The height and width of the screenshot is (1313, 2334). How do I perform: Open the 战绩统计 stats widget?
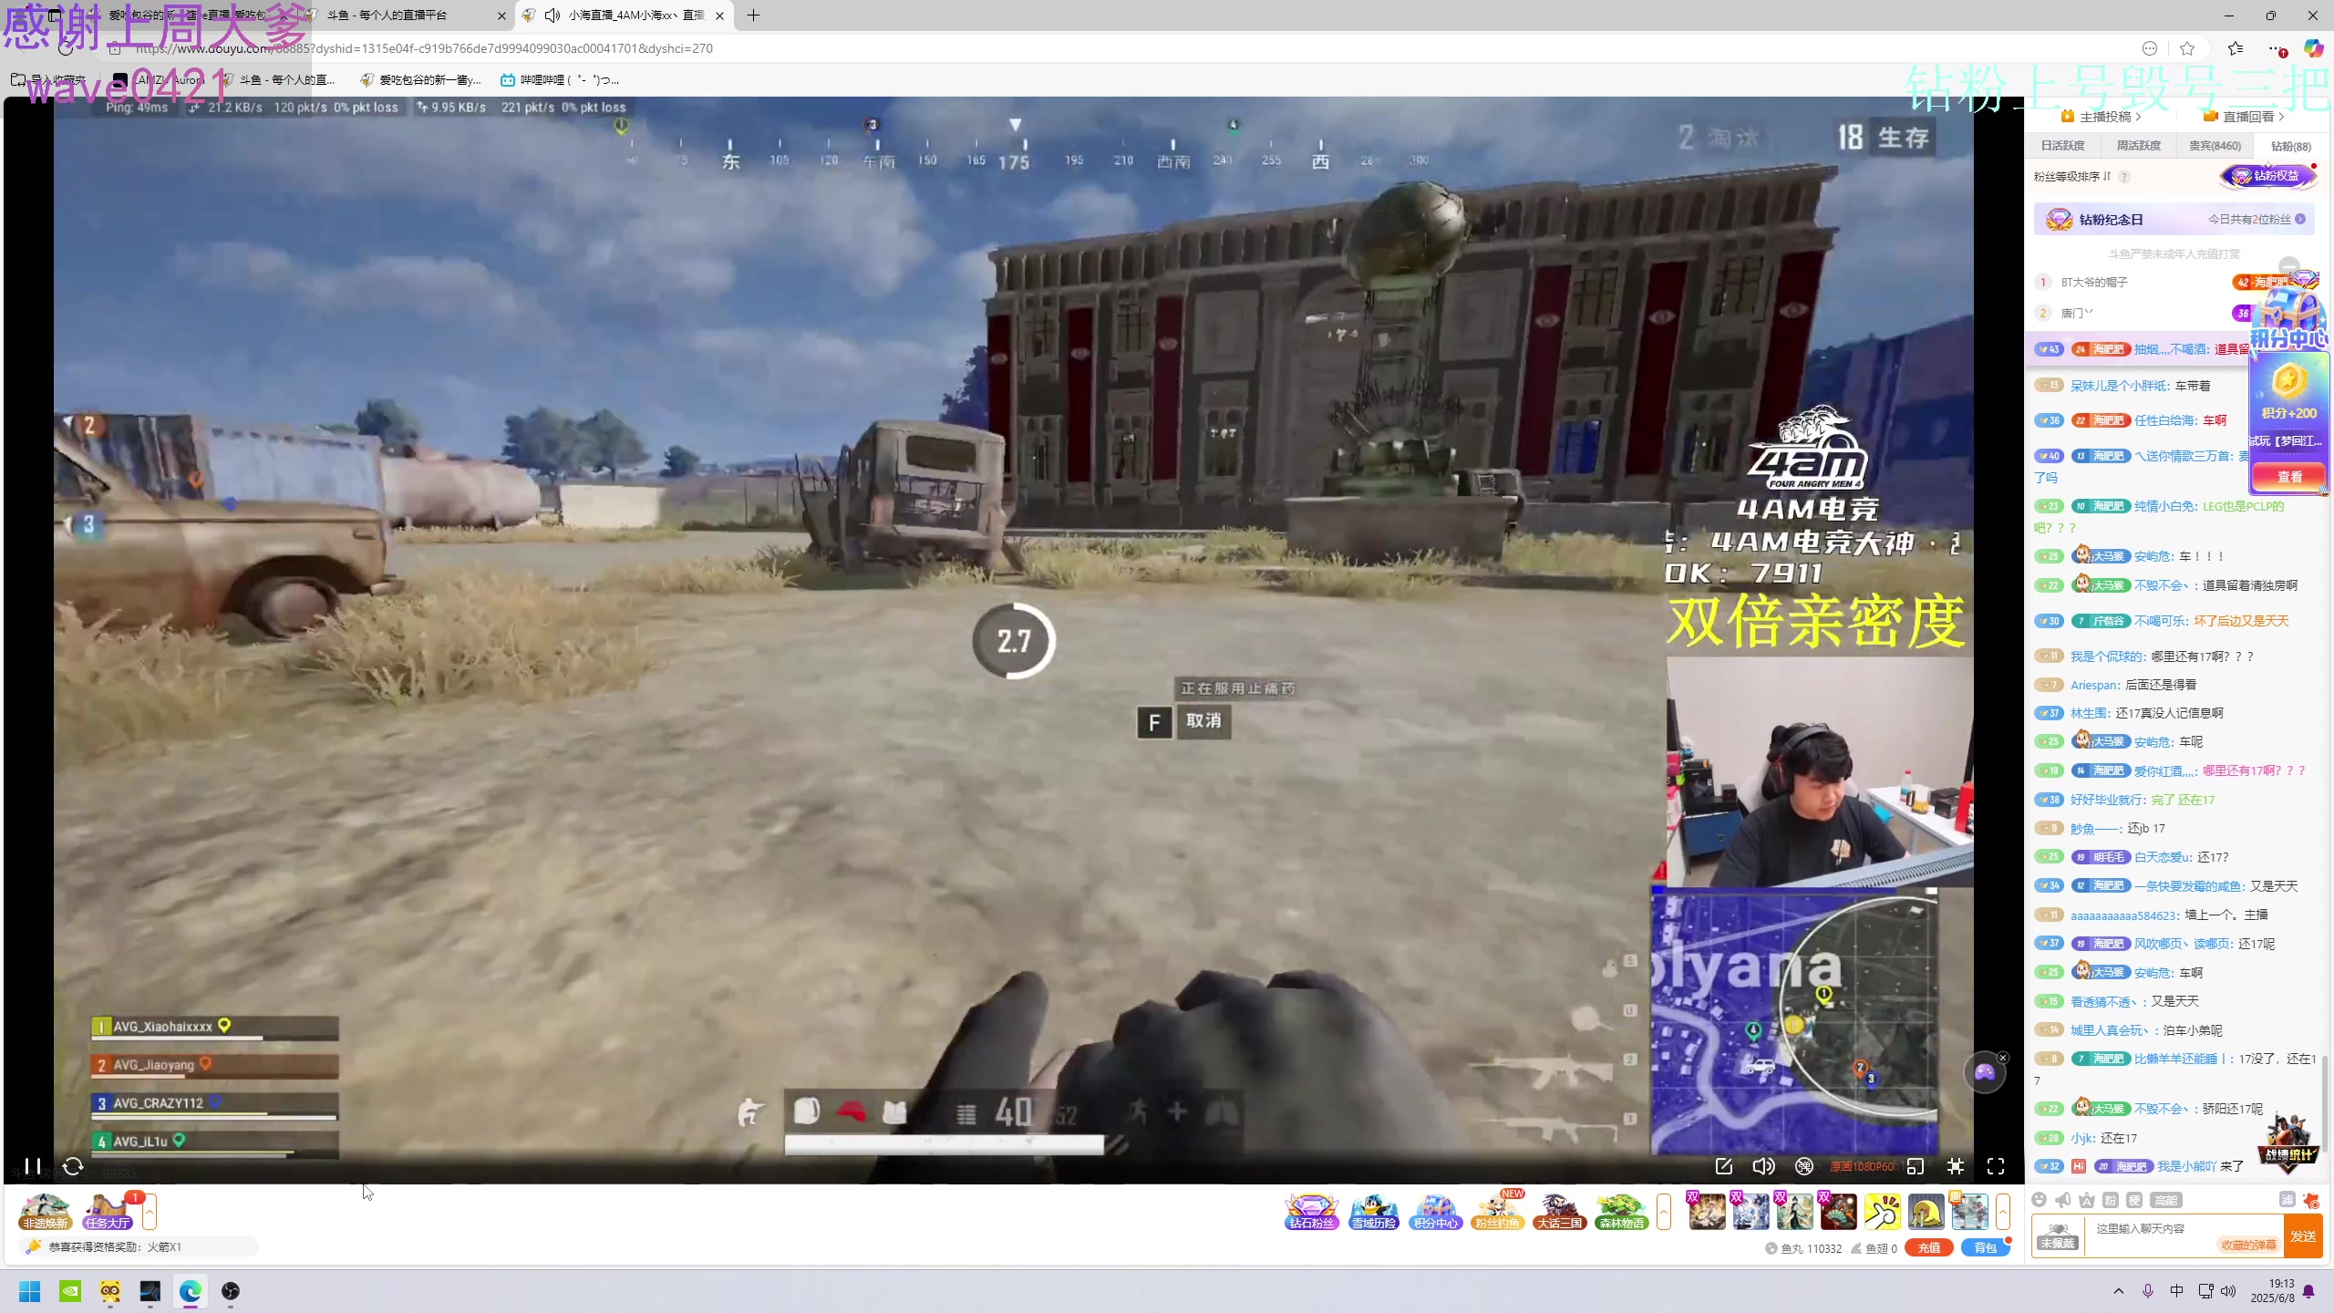click(2288, 1142)
